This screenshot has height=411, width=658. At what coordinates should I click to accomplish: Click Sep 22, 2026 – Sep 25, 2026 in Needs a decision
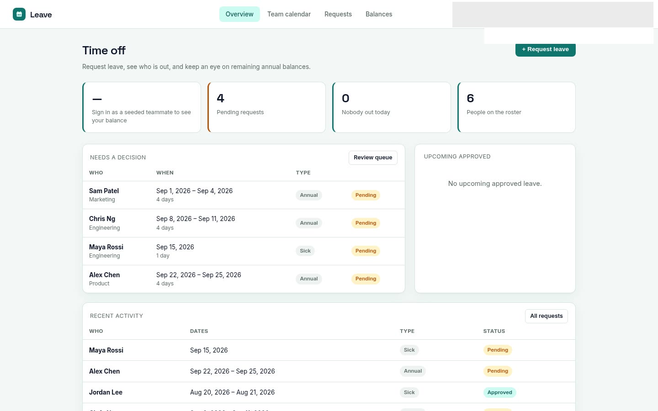[x=199, y=275]
